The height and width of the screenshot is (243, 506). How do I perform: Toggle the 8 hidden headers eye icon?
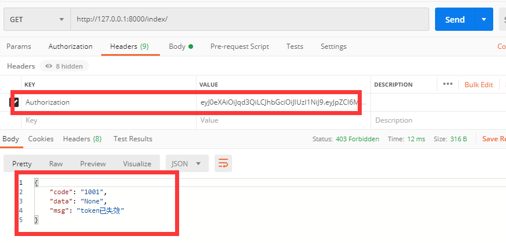(49, 66)
